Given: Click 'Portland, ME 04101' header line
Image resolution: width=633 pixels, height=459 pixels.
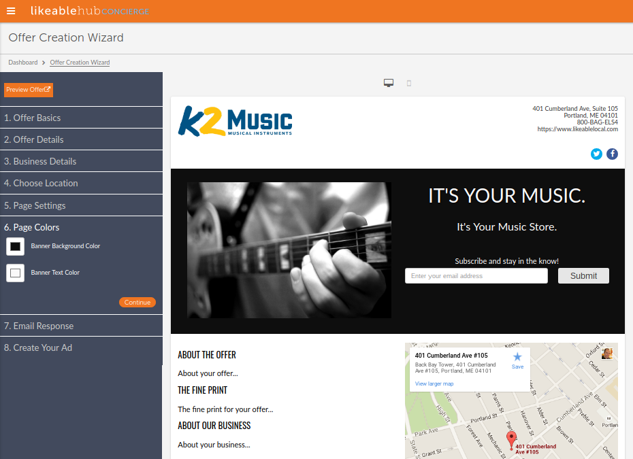Looking at the screenshot, I should 591,116.
